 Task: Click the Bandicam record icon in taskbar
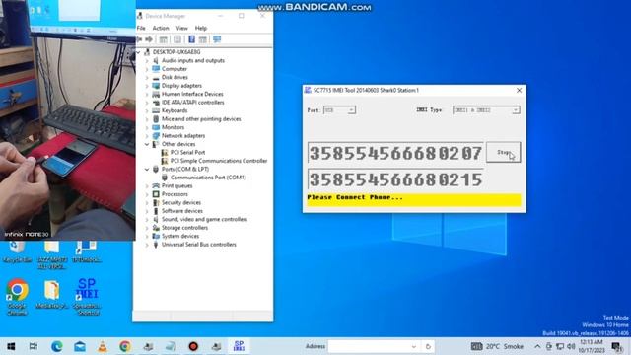[193, 346]
